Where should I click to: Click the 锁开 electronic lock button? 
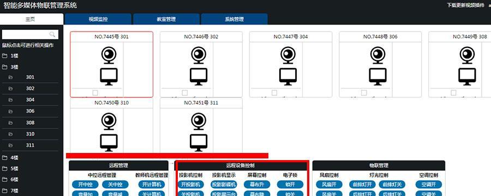tap(290, 185)
